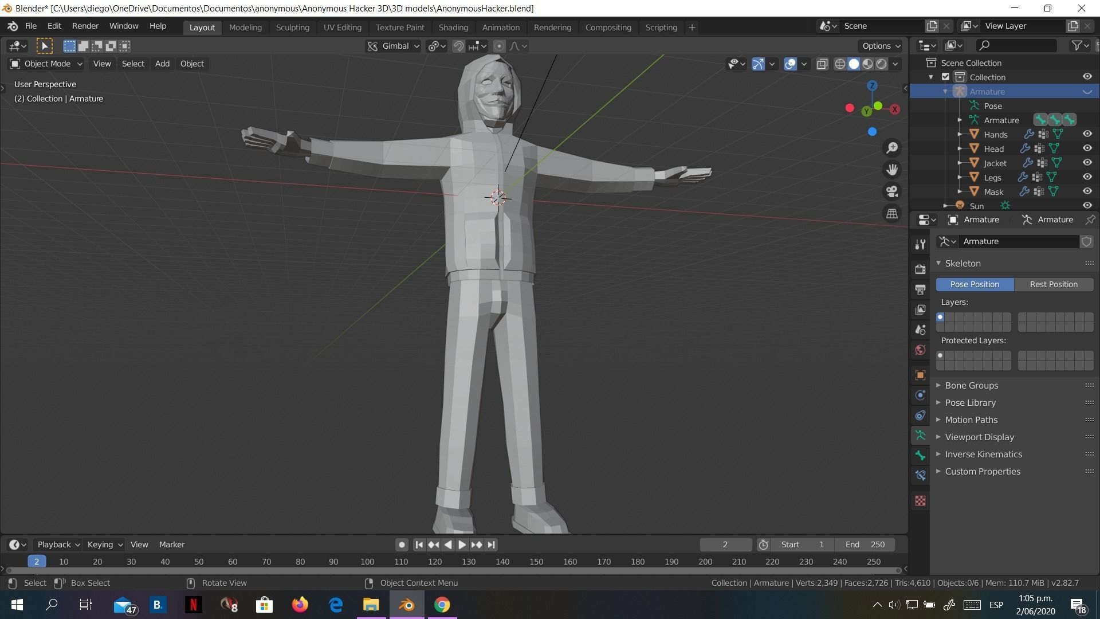This screenshot has width=1100, height=619.
Task: Open the Modifiers wrench properties tab
Action: pos(920,244)
